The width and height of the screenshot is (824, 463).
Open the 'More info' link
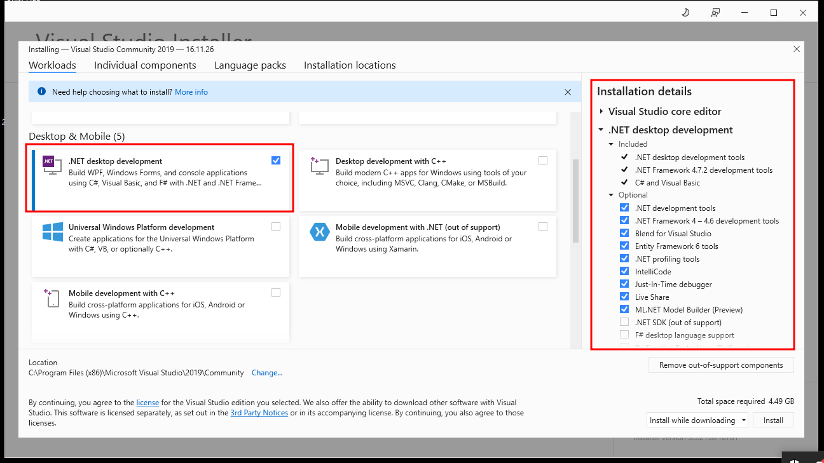(x=191, y=92)
